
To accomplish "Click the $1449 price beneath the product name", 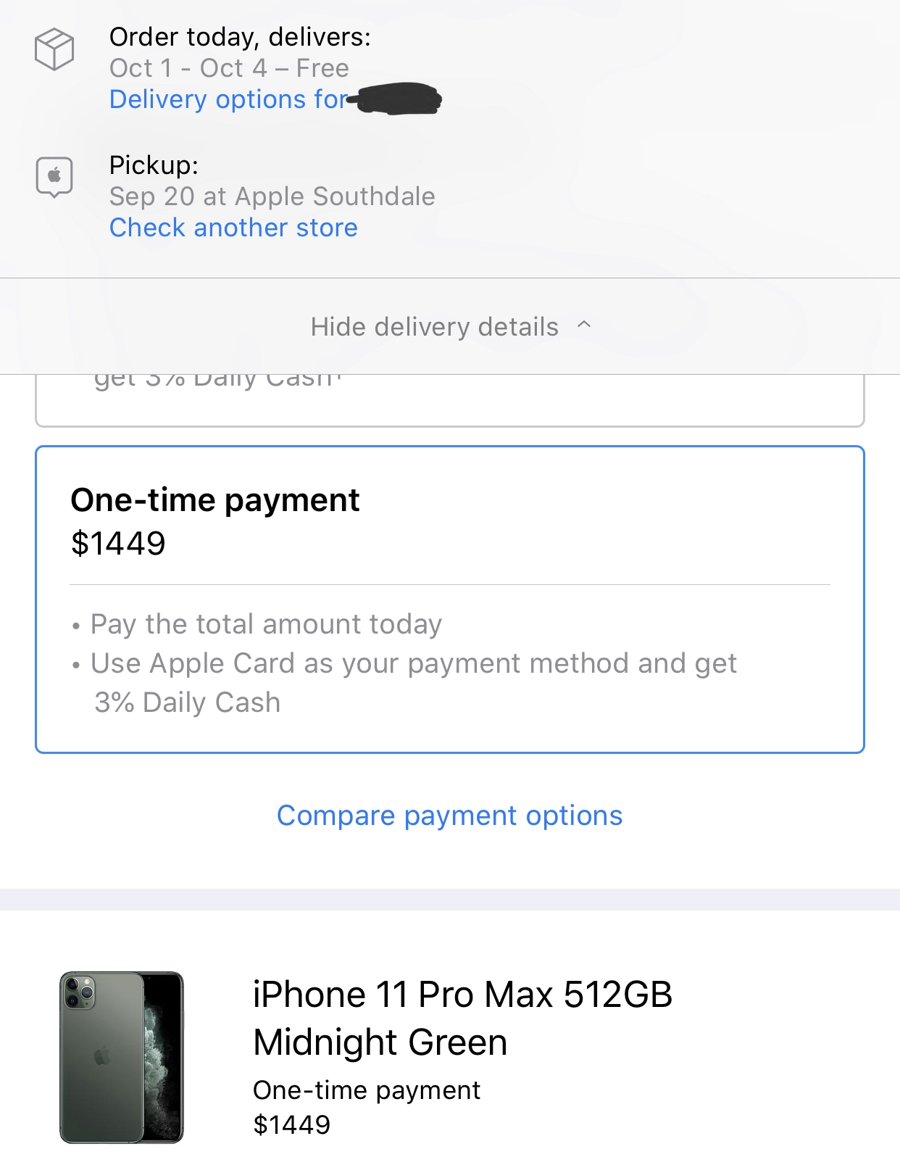I will pyautogui.click(x=291, y=1125).
